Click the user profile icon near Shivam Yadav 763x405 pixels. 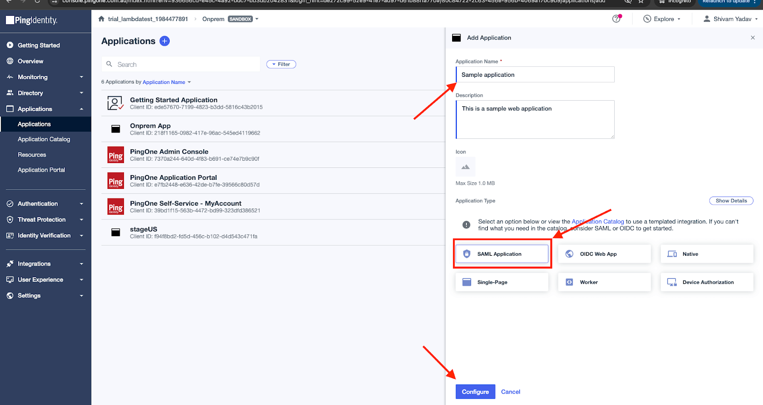point(707,19)
